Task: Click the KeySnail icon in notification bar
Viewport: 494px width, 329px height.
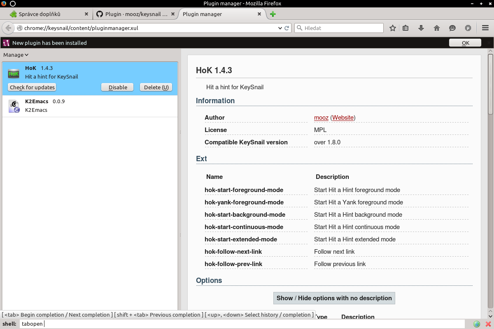Action: tap(6, 43)
